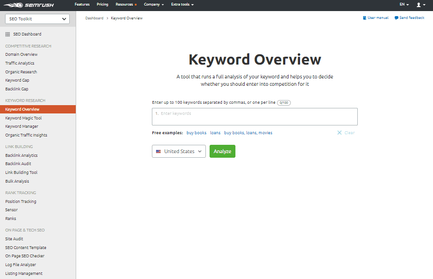The image size is (433, 279).
Task: Open Log File Analyzer
Action: pyautogui.click(x=20, y=265)
